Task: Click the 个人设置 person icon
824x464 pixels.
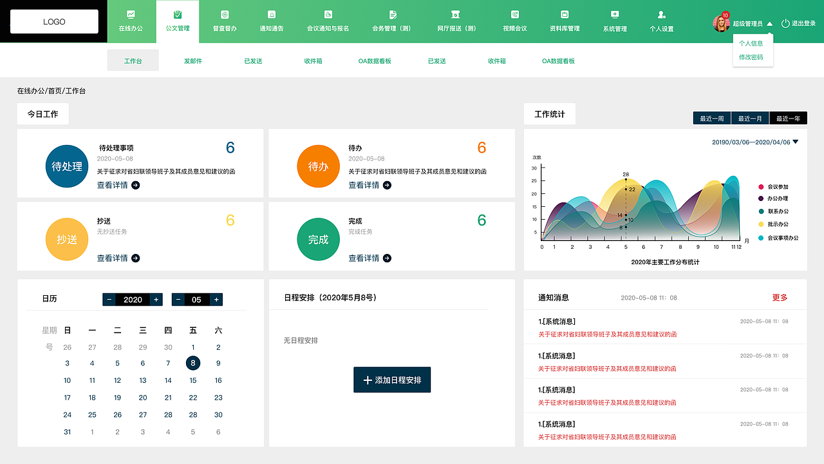Action: click(662, 14)
